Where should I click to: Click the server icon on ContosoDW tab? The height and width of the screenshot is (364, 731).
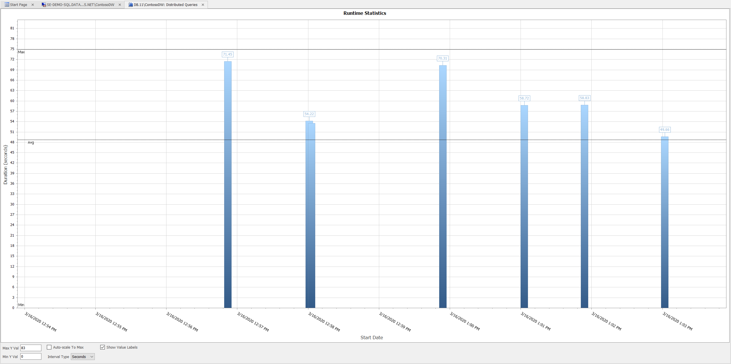pos(43,5)
